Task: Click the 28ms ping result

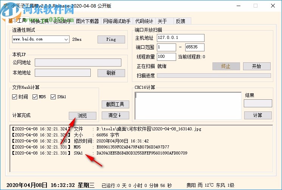Action: coord(77,39)
